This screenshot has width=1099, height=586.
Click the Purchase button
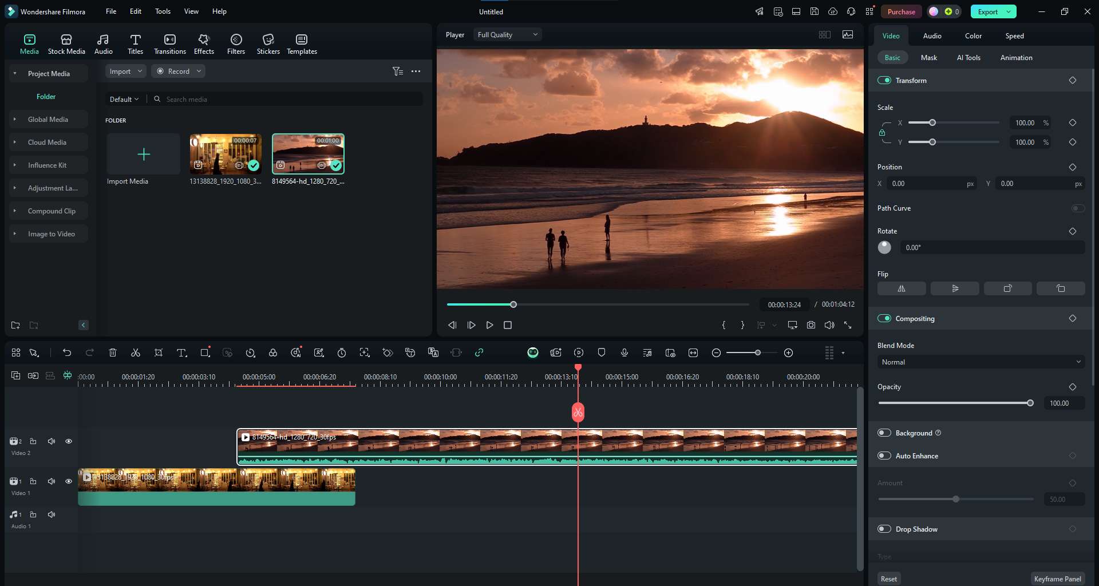point(901,11)
